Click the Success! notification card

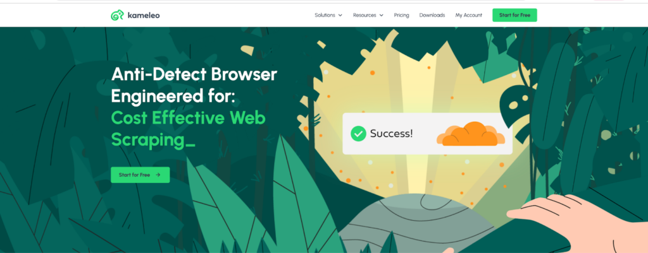(x=427, y=134)
